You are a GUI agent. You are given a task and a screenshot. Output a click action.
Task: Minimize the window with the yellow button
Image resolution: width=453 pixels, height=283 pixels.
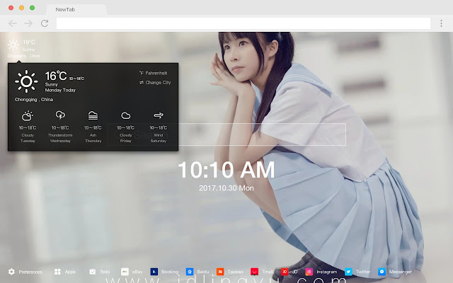click(x=22, y=8)
